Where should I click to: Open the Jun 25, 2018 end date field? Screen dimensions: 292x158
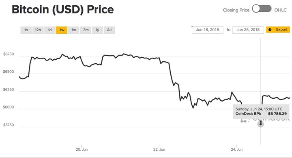click(248, 30)
